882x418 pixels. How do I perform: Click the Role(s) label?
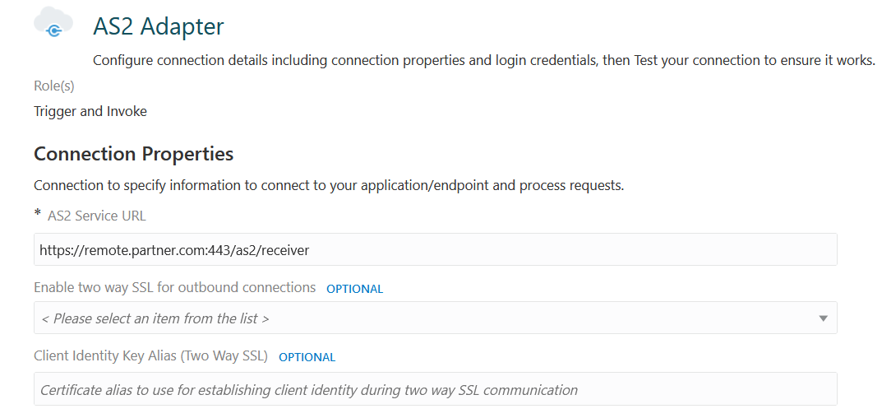53,86
